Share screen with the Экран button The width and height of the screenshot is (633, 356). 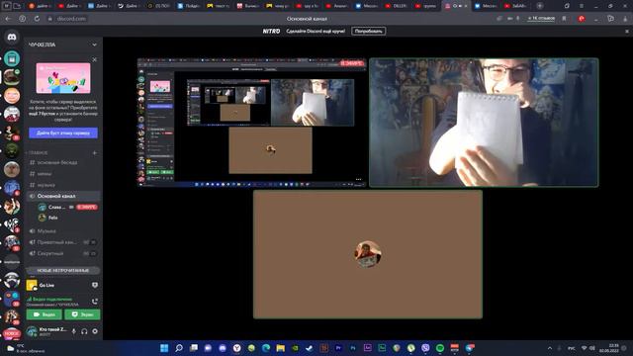click(x=82, y=314)
